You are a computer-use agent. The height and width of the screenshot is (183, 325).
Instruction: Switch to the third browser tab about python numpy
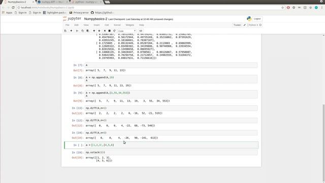[86, 2]
